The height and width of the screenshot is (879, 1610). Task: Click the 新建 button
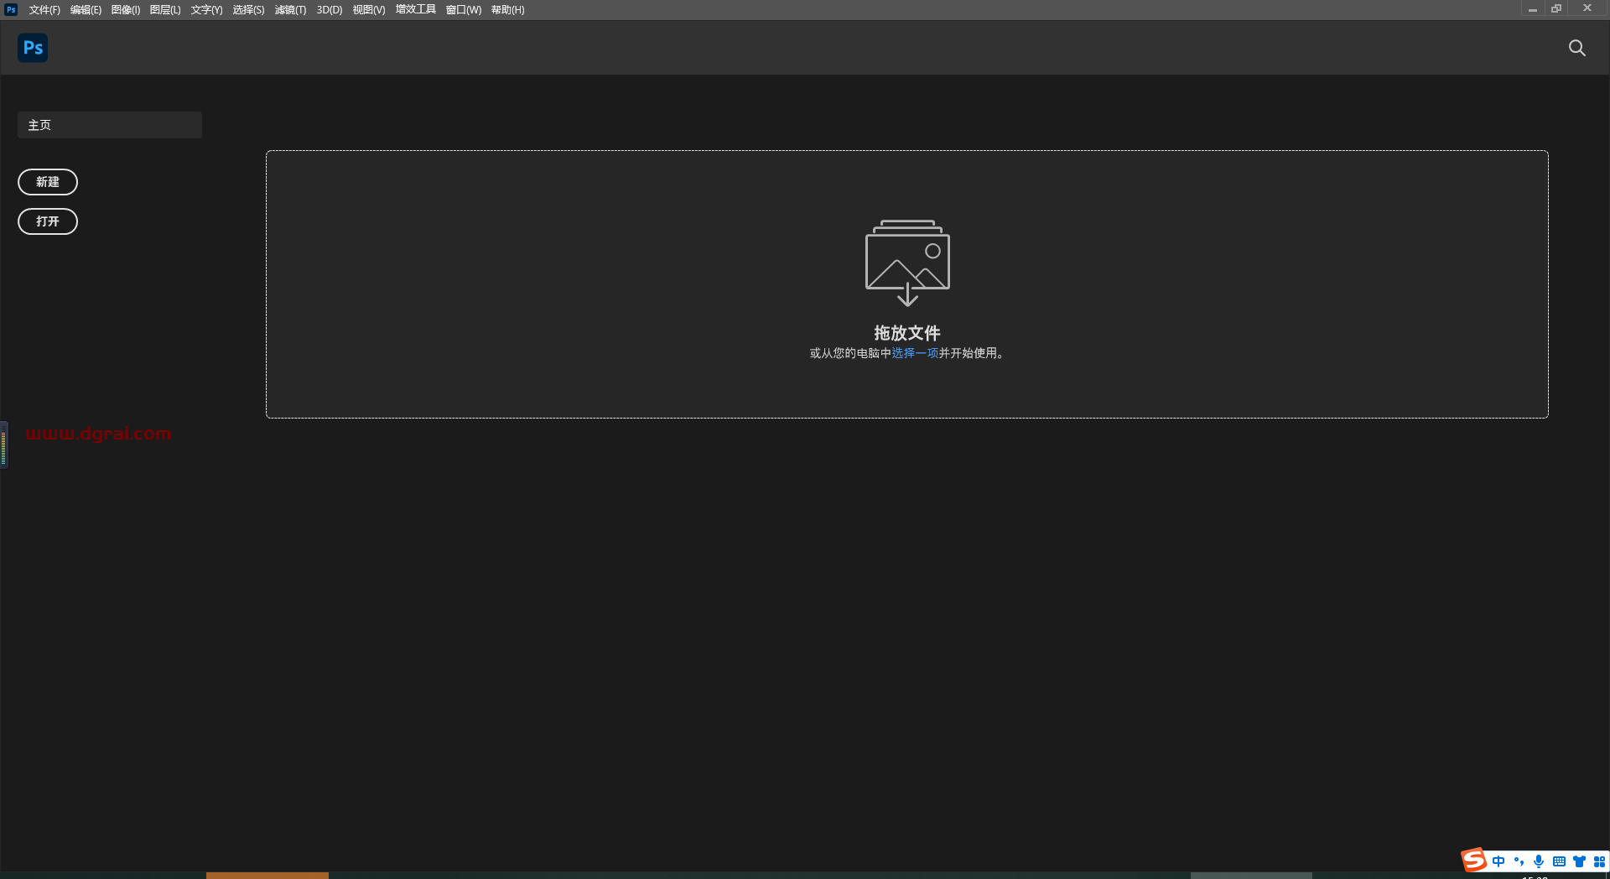48,182
